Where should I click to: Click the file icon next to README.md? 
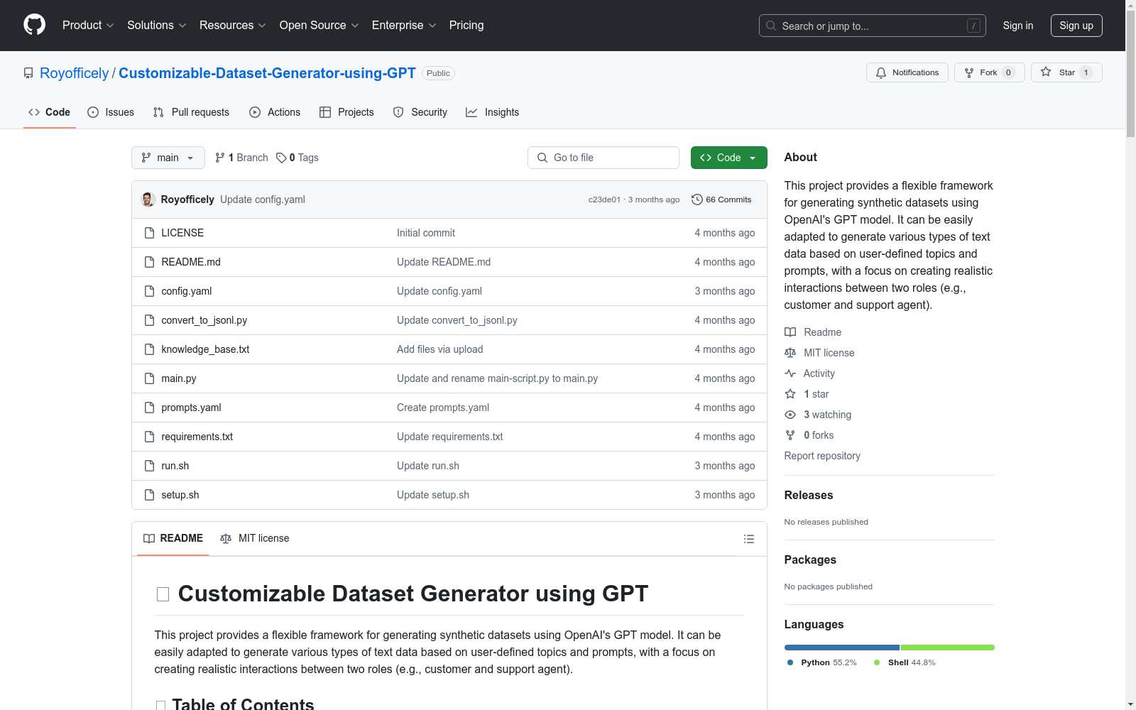[149, 262]
